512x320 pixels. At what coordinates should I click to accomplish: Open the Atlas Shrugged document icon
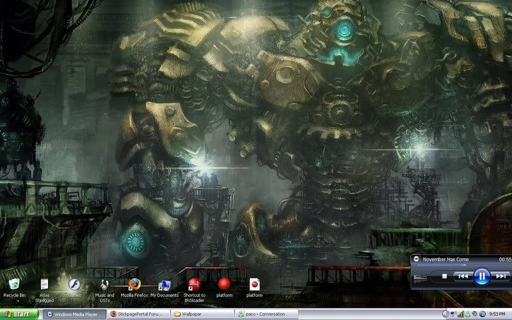tap(44, 284)
